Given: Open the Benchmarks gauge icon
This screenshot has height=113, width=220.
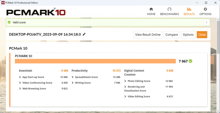Looking at the screenshot, I should tap(169, 9).
